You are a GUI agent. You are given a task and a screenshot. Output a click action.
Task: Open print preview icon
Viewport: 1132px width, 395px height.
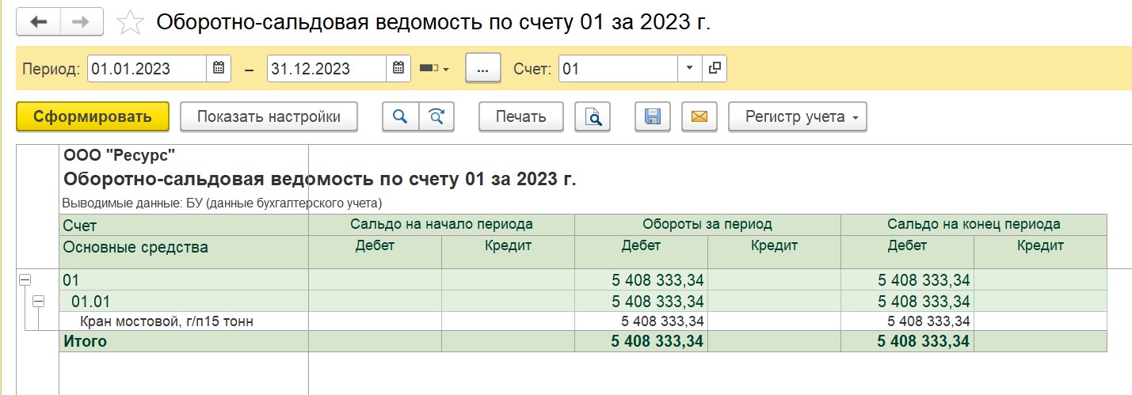pos(593,116)
